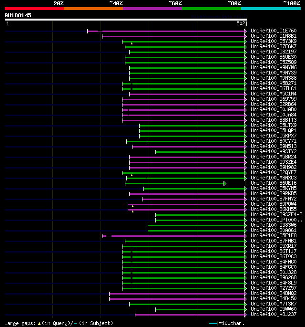Select the UniRef100_D0A8G1 label
Screen dimensions: 305x327
point(274,231)
